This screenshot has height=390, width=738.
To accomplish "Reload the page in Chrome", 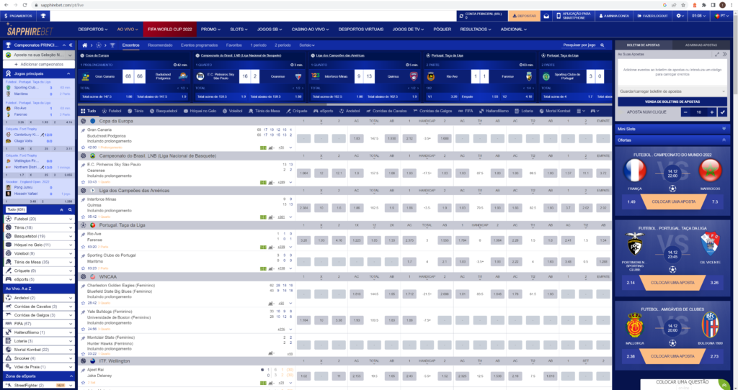I will (25, 5).
